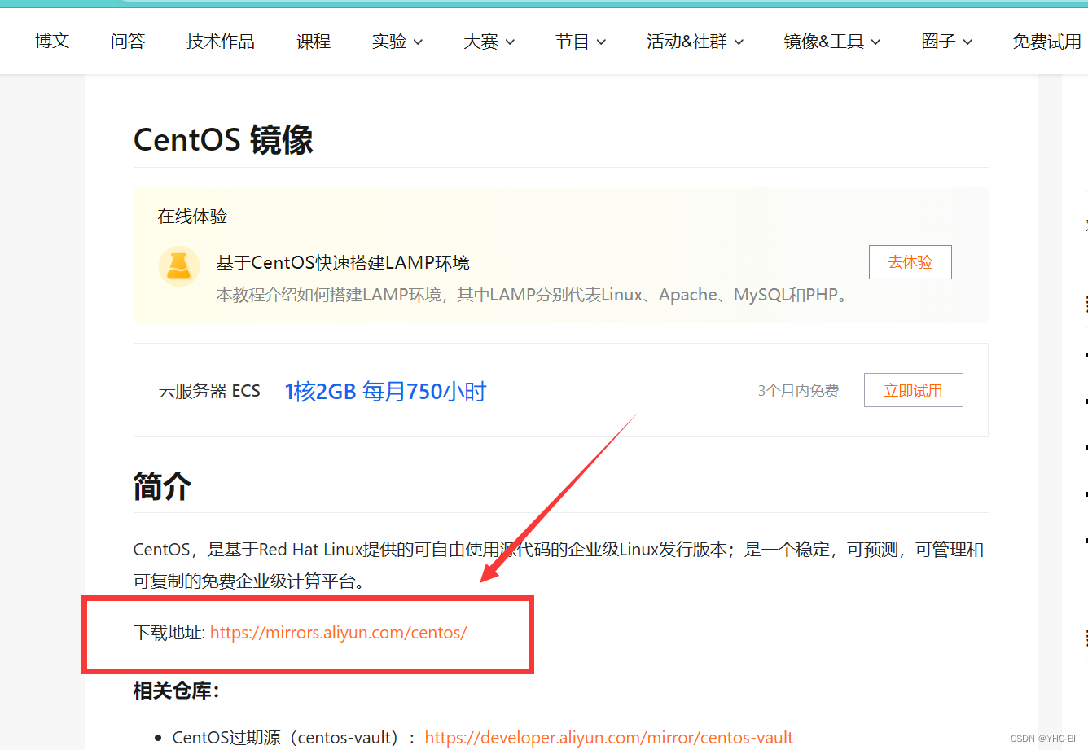Click the 立即试用 button
Screen dimensions: 1088x750
[913, 390]
